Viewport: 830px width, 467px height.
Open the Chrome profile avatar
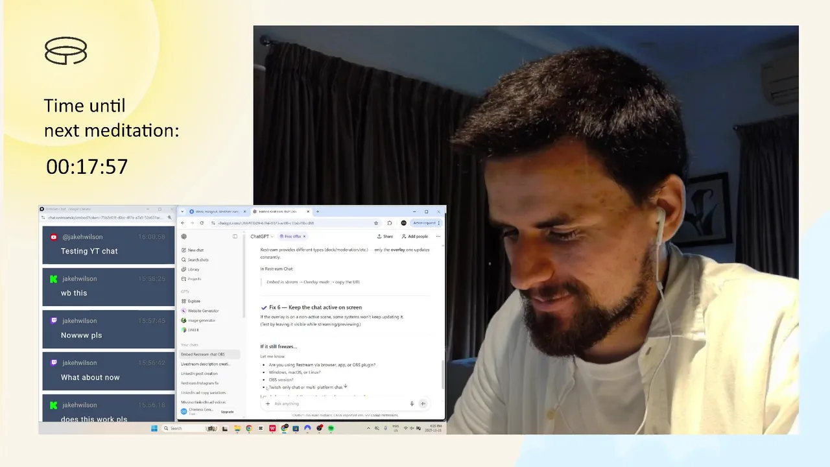(x=403, y=222)
